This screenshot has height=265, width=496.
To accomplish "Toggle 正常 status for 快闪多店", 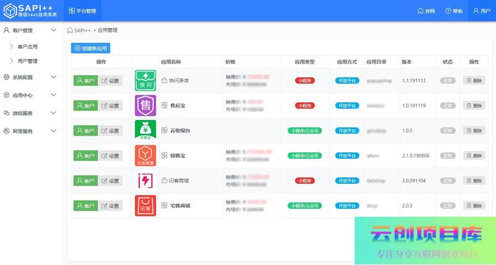I will tap(448, 80).
